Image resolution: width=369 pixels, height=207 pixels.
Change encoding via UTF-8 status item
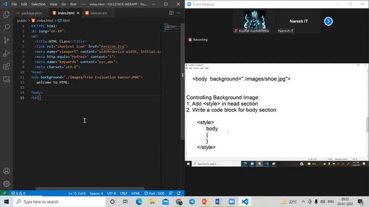[x=111, y=193]
